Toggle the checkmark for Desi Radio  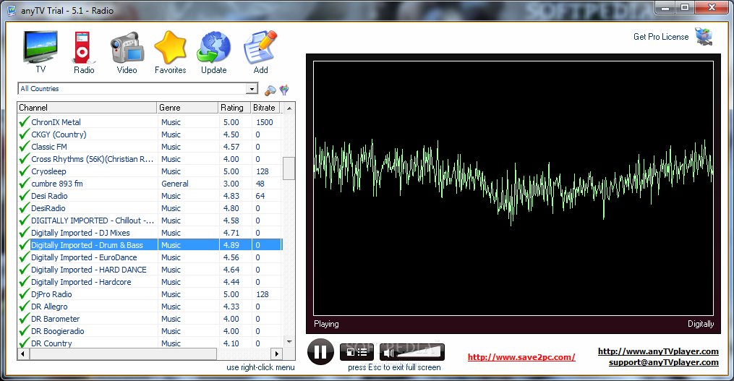pos(25,196)
